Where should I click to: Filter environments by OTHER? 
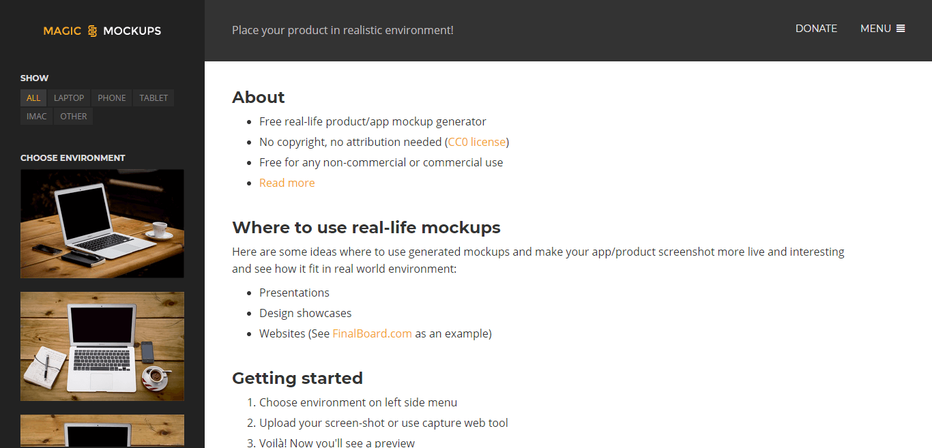click(74, 117)
